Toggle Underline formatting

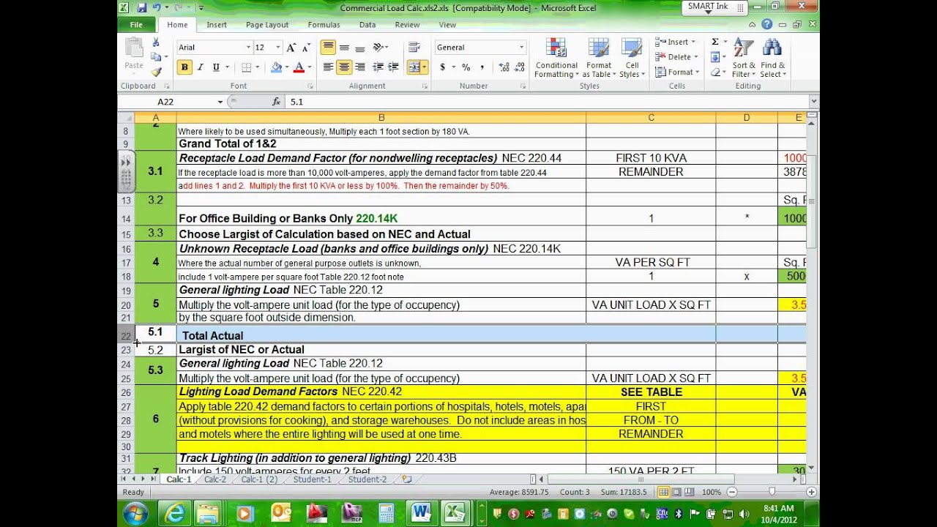tap(216, 67)
